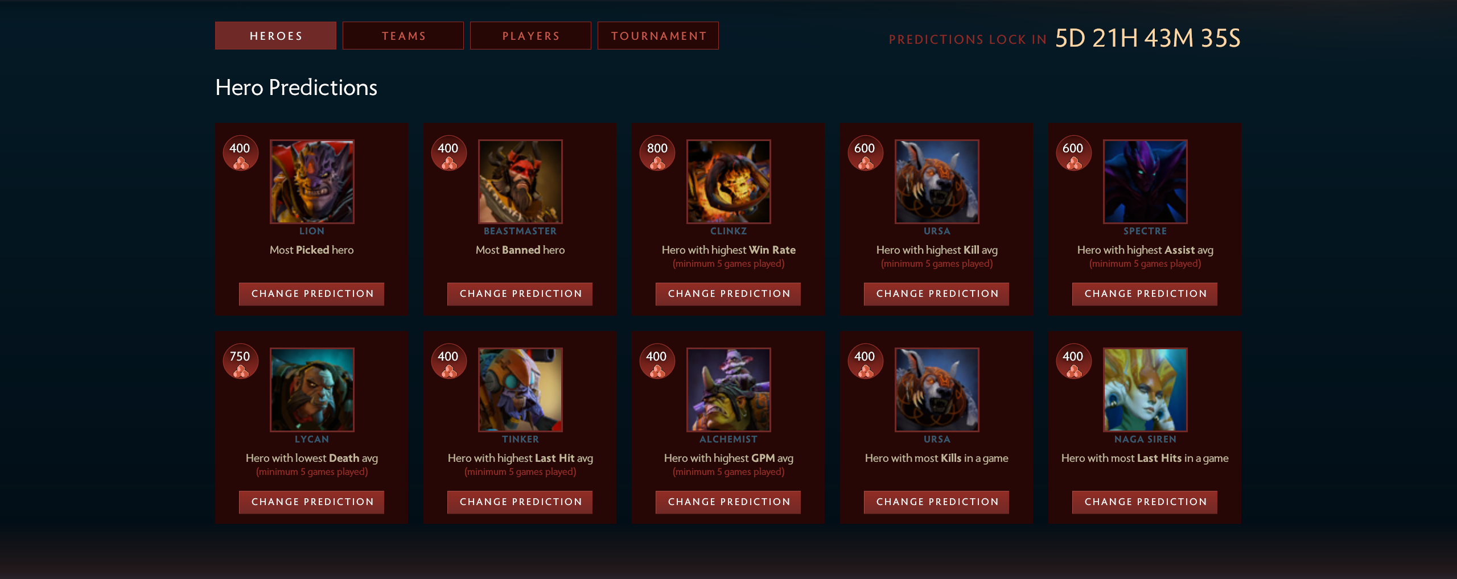Change prediction for highest GPM avg hero
Viewport: 1457px width, 579px height.
click(x=728, y=502)
